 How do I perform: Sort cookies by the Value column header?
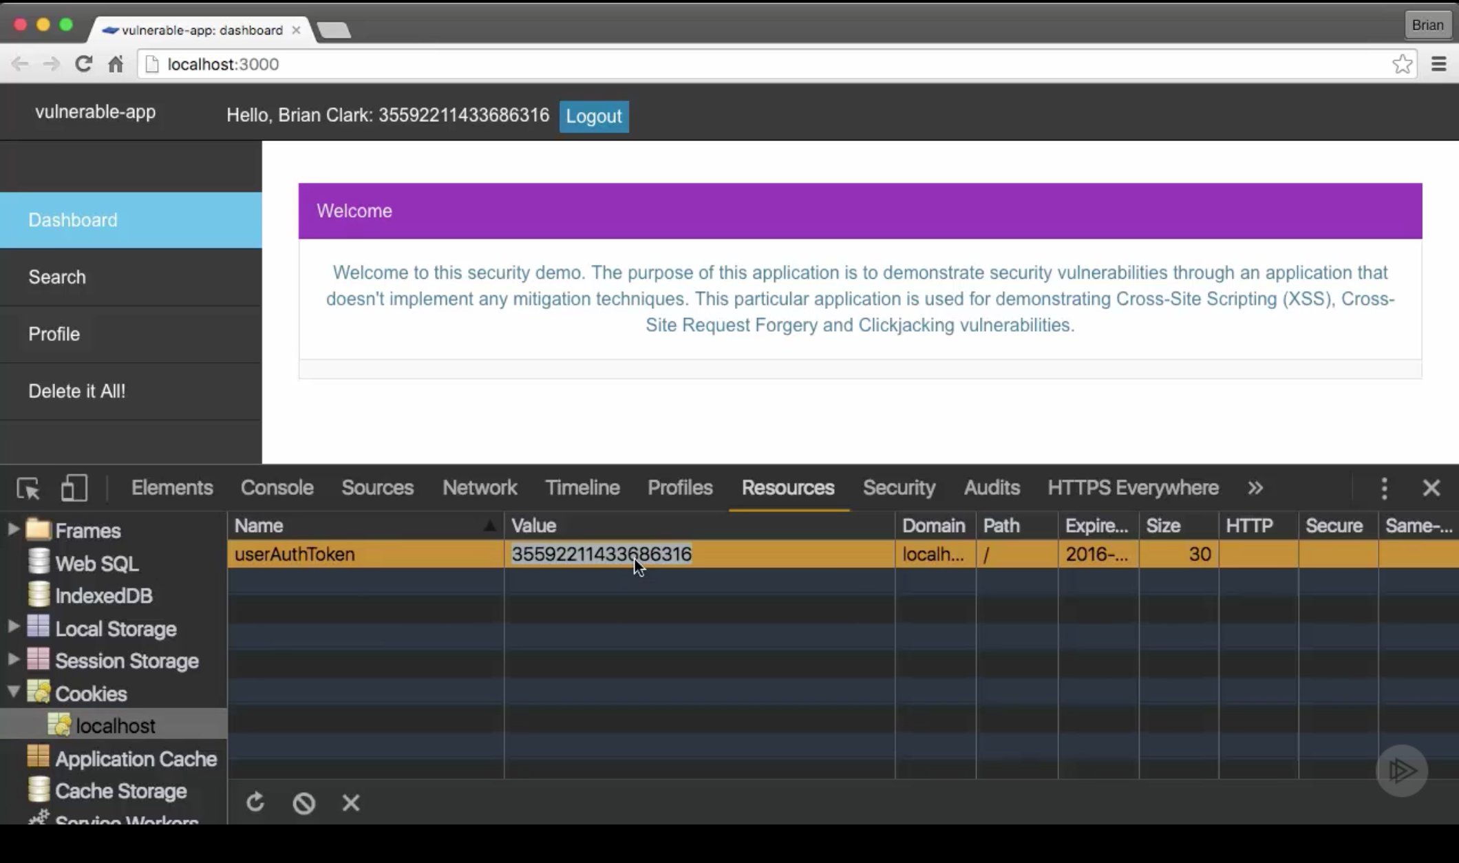pos(699,526)
